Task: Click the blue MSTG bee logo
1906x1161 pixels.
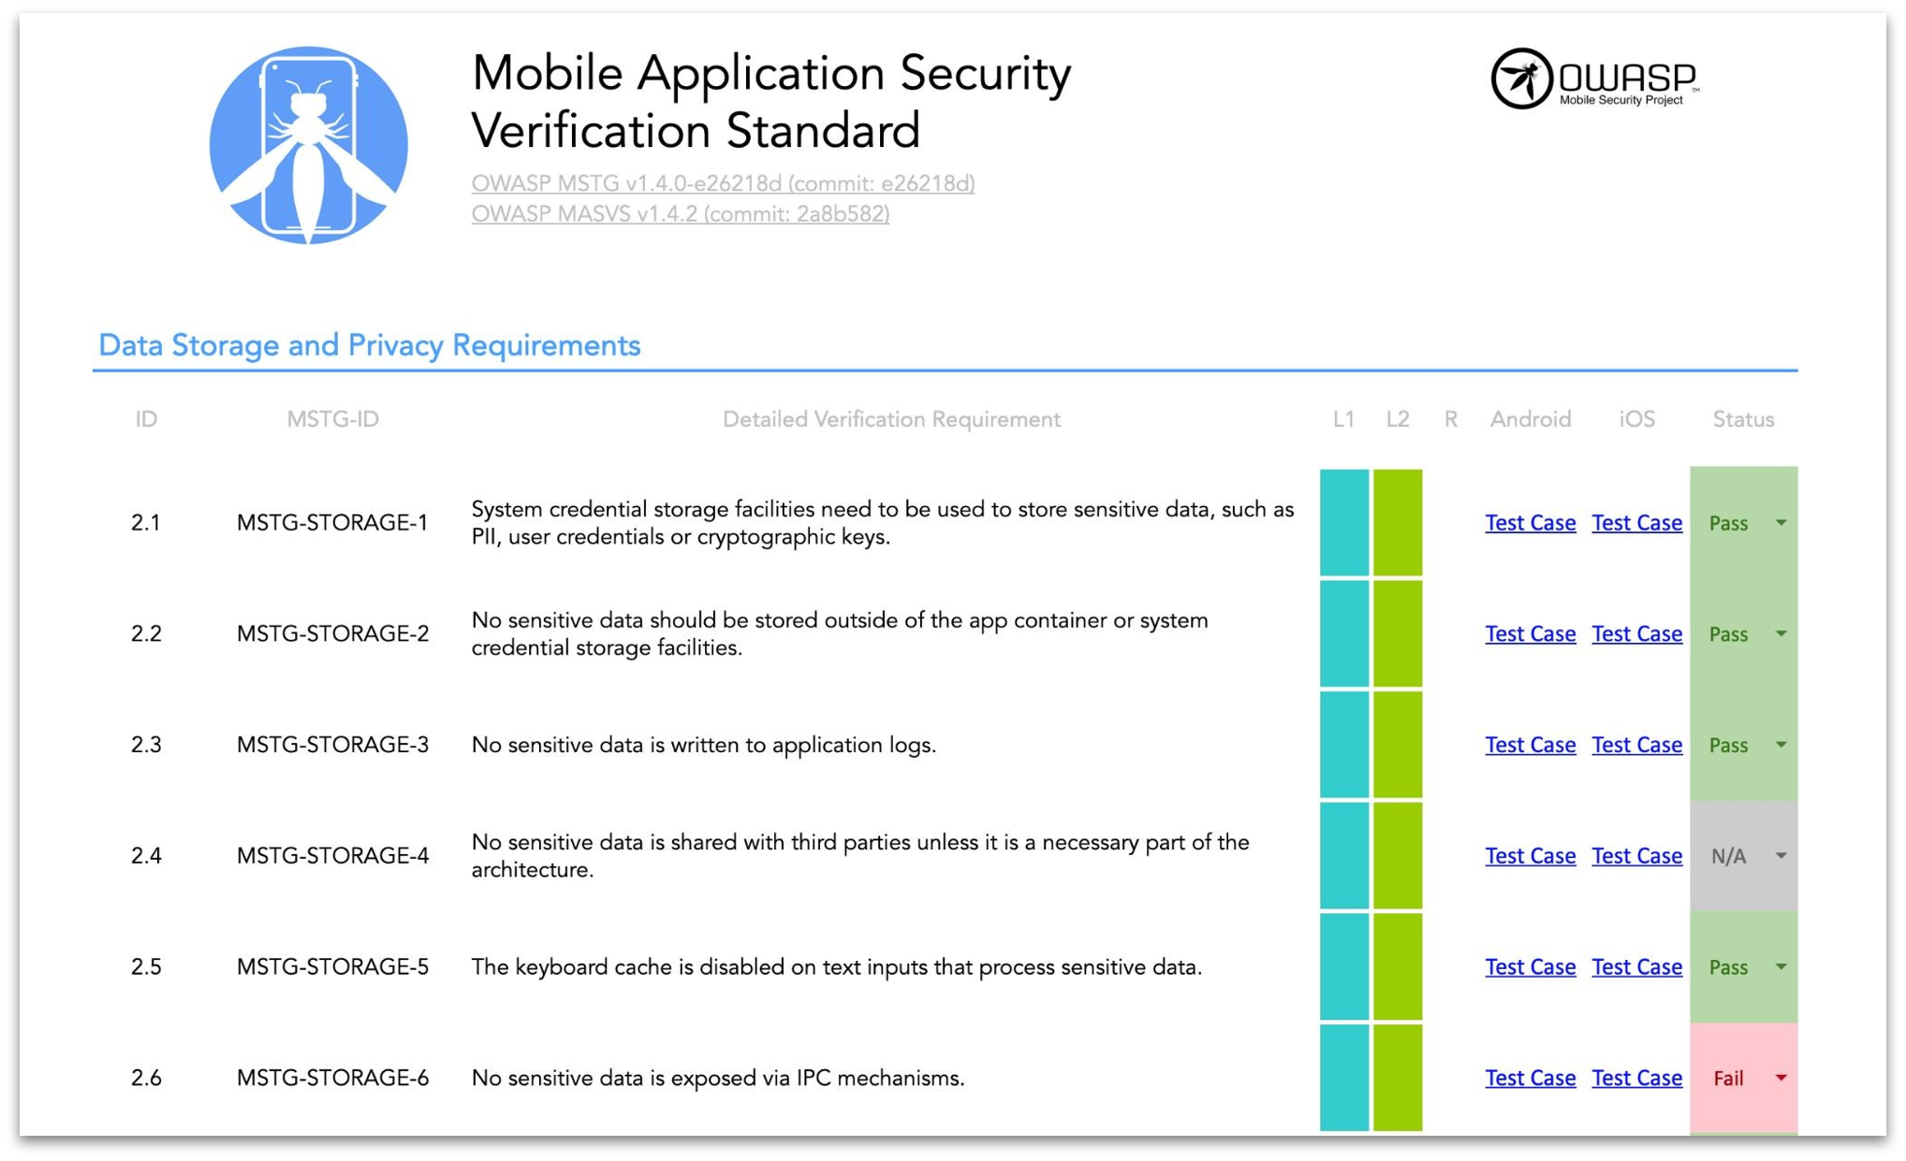Action: coord(308,146)
